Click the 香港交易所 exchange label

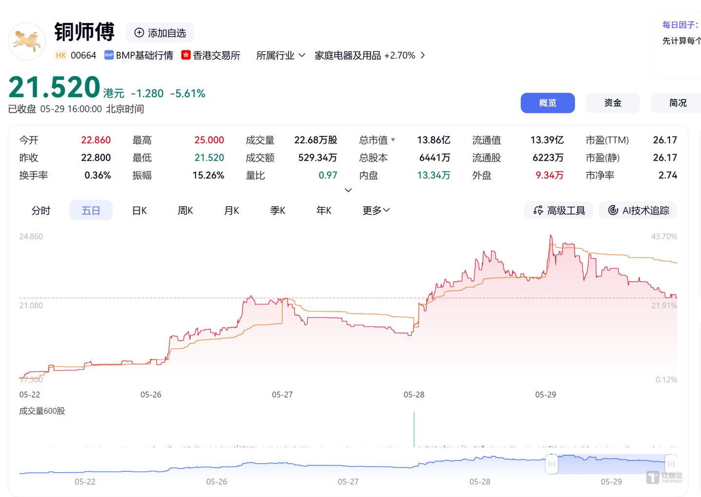217,55
